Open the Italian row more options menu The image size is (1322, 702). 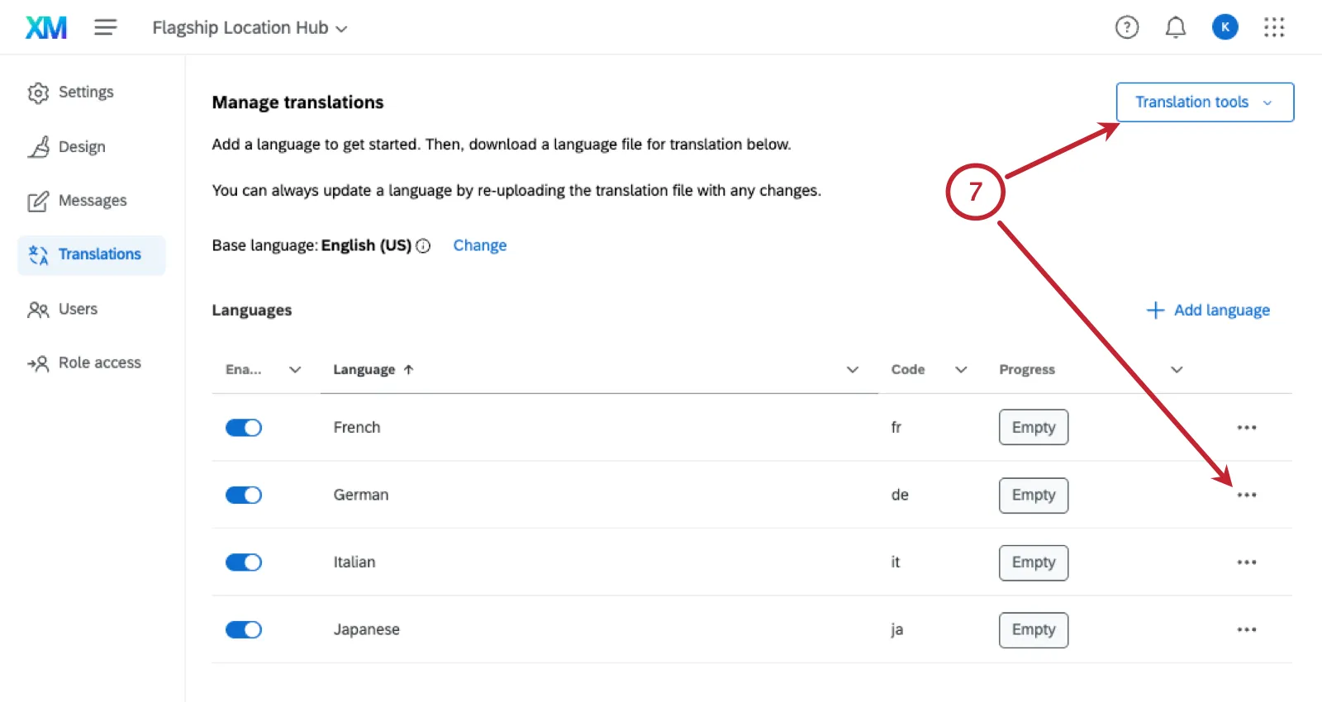(1247, 562)
